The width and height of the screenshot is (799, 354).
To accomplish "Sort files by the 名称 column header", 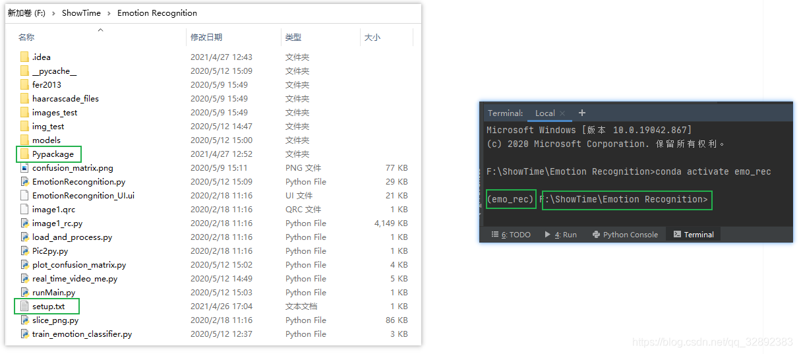I will point(26,38).
